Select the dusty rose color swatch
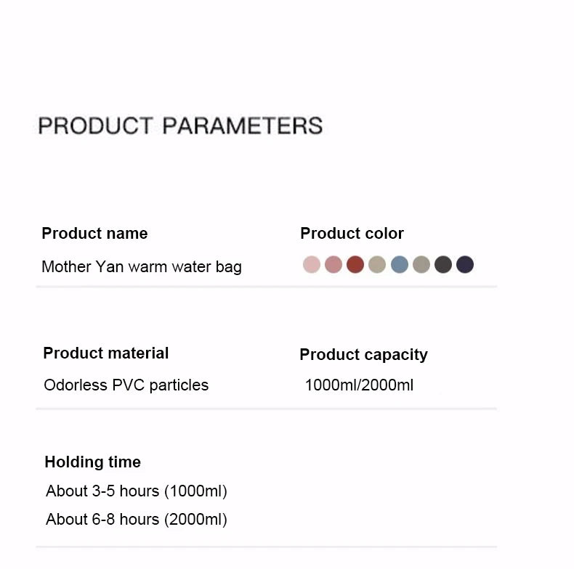The height and width of the screenshot is (569, 574). point(334,265)
